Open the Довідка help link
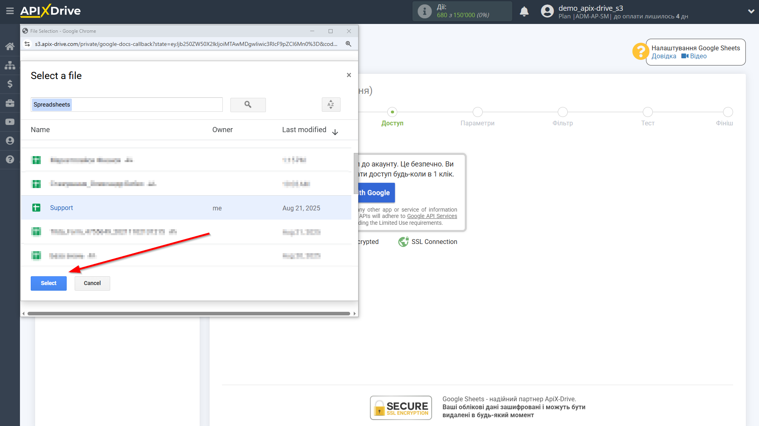Screen dimensions: 759x426 [x=664, y=56]
